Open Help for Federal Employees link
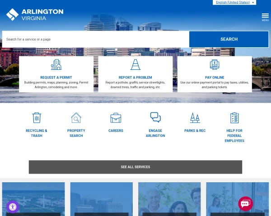Screen dimensions: 271x216 [234, 136]
